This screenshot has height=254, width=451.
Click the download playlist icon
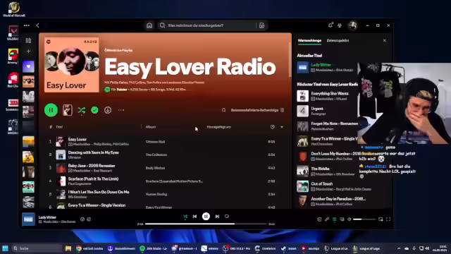pyautogui.click(x=108, y=110)
